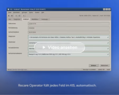Click into the Anamnese text field
This screenshot has width=119, height=95.
(69, 43)
